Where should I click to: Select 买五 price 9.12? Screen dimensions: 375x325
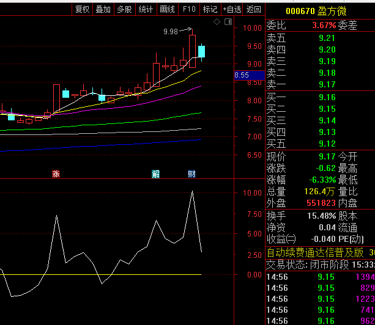[327, 144]
